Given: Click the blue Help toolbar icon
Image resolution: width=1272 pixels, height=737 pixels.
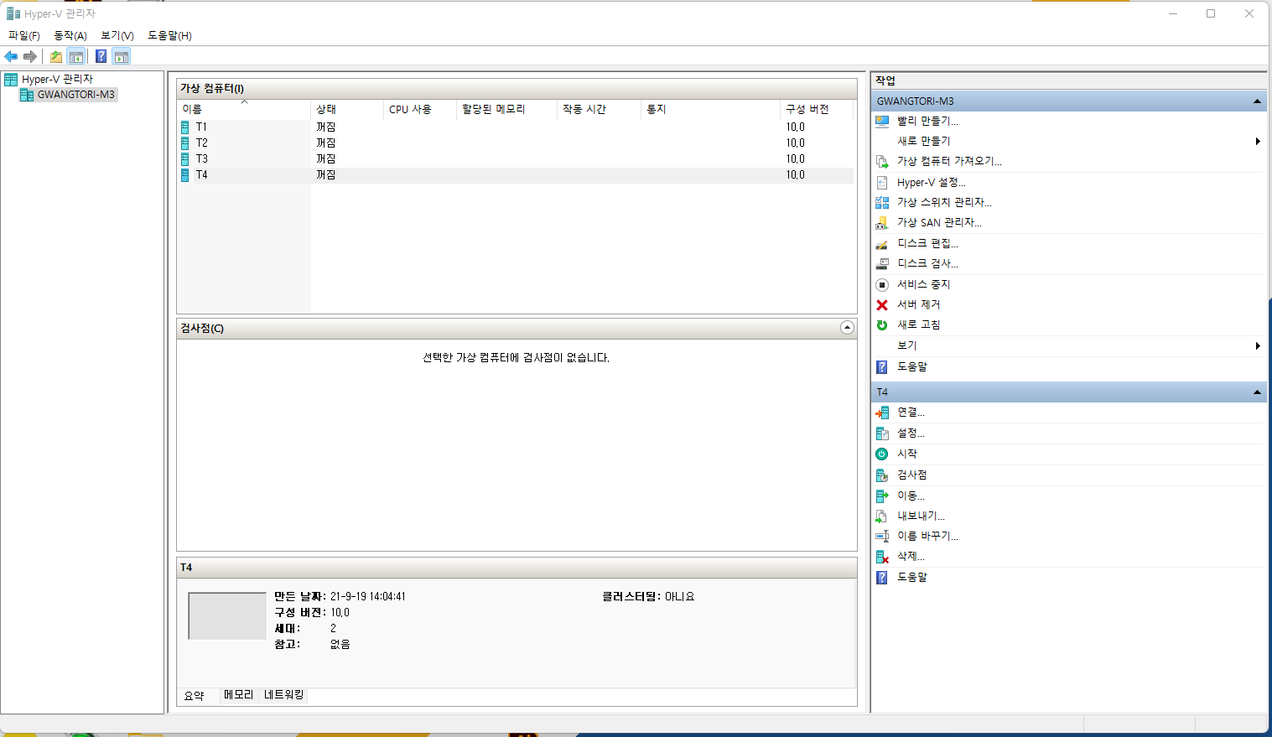Looking at the screenshot, I should (x=101, y=56).
